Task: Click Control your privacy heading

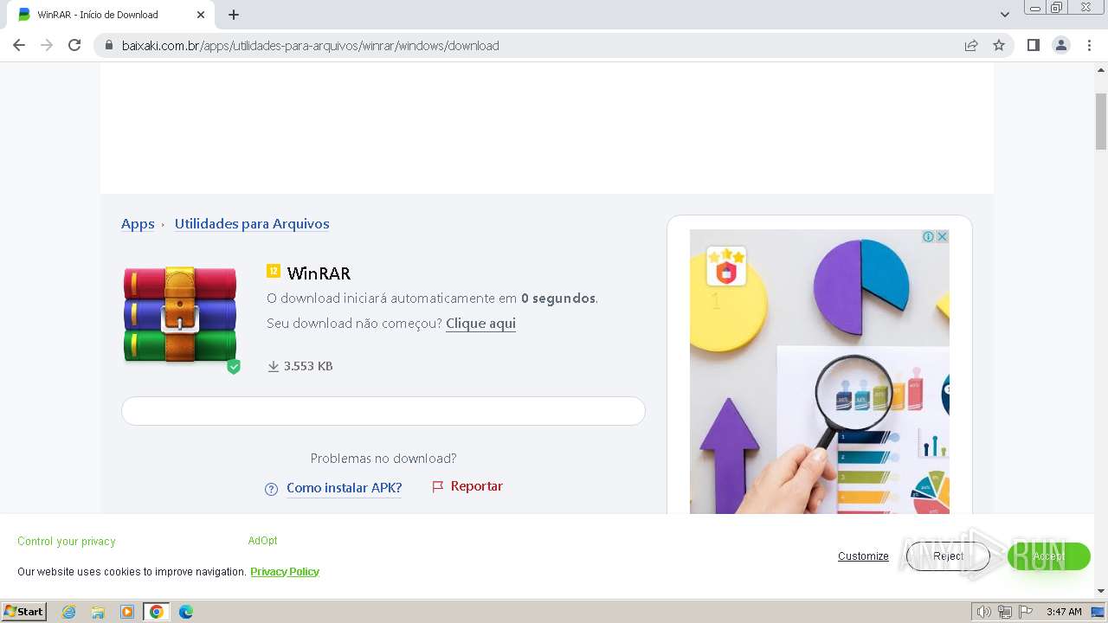Action: point(67,542)
